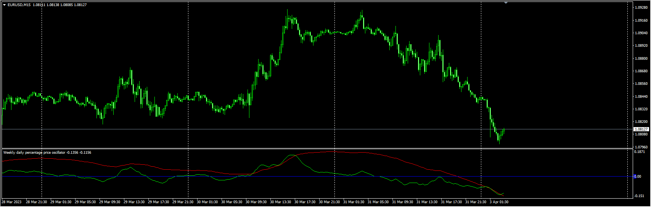Click price scale value 1.09040
This screenshot has width=651, height=207.
coord(641,33)
